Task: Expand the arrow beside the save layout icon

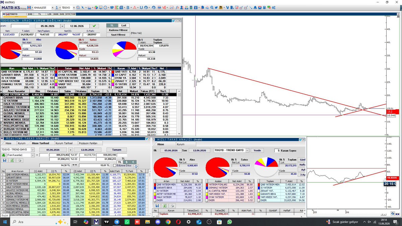Action: (x=32, y=7)
